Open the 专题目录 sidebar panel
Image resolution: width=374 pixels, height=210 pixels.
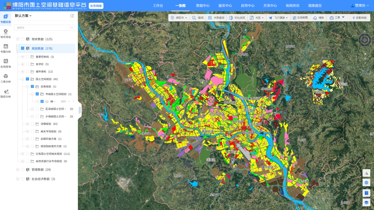[x=6, y=19]
